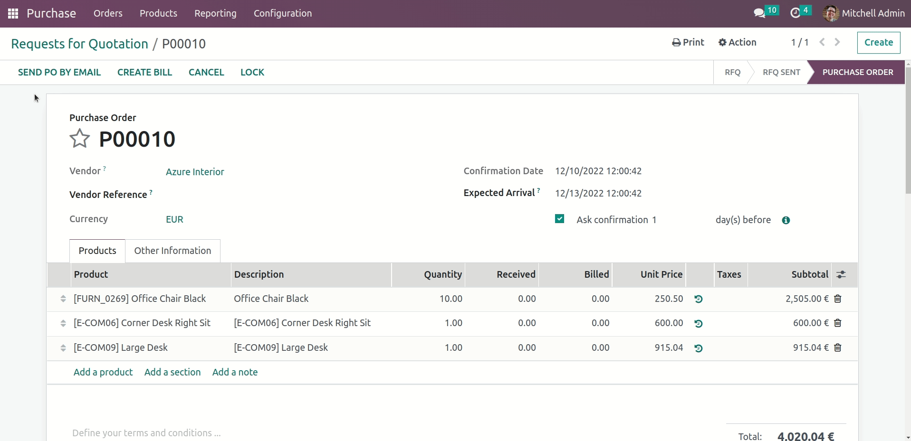Click Add a product link

103,372
